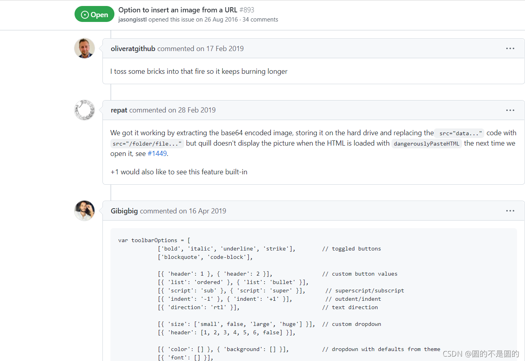The height and width of the screenshot is (361, 525).
Task: Open repat's circular avatar image
Action: [x=85, y=110]
